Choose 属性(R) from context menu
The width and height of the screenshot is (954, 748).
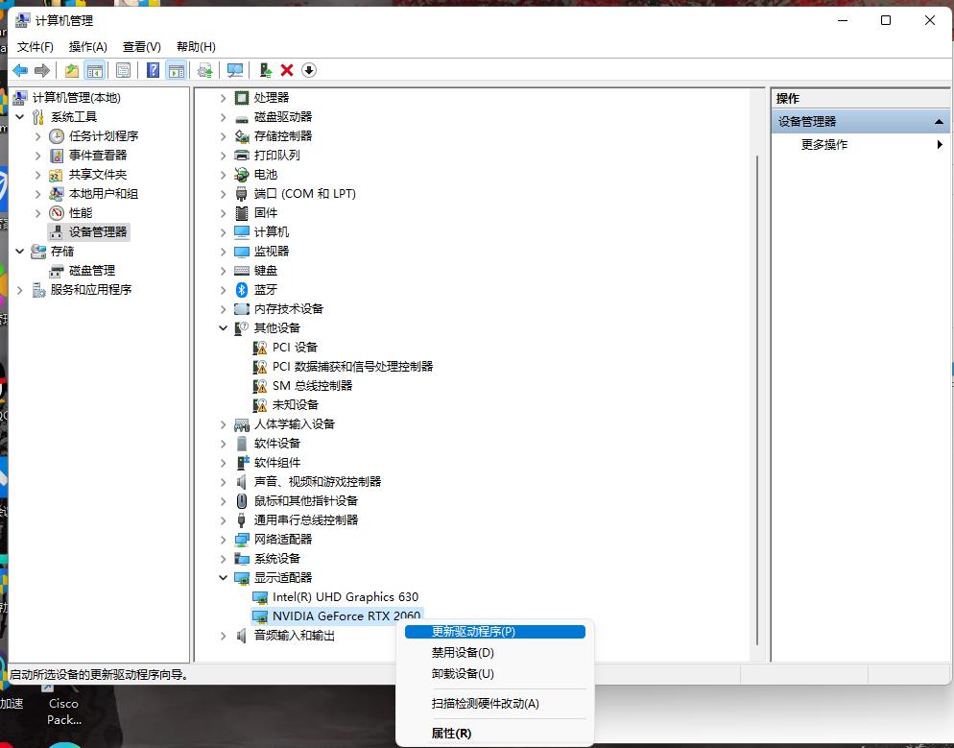click(x=494, y=734)
